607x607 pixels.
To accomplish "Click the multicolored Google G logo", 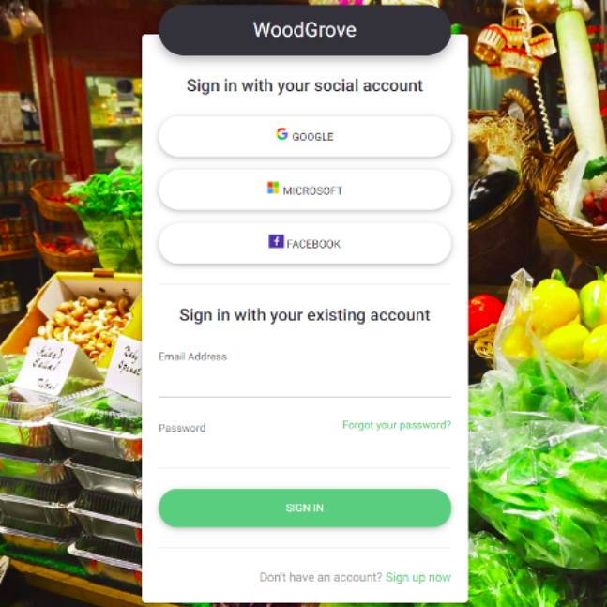I will (281, 134).
